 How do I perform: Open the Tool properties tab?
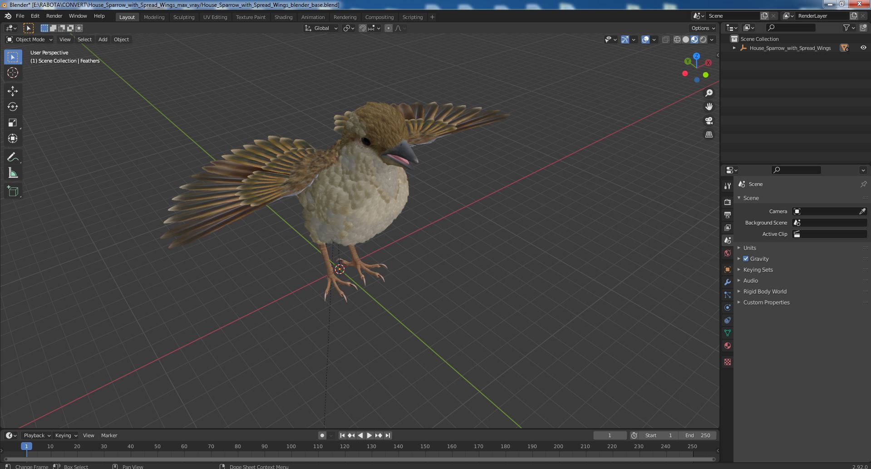728,186
